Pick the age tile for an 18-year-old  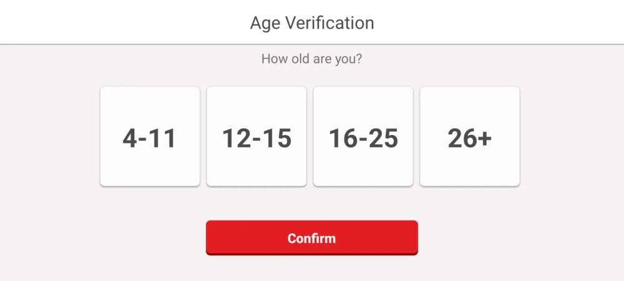[363, 136]
